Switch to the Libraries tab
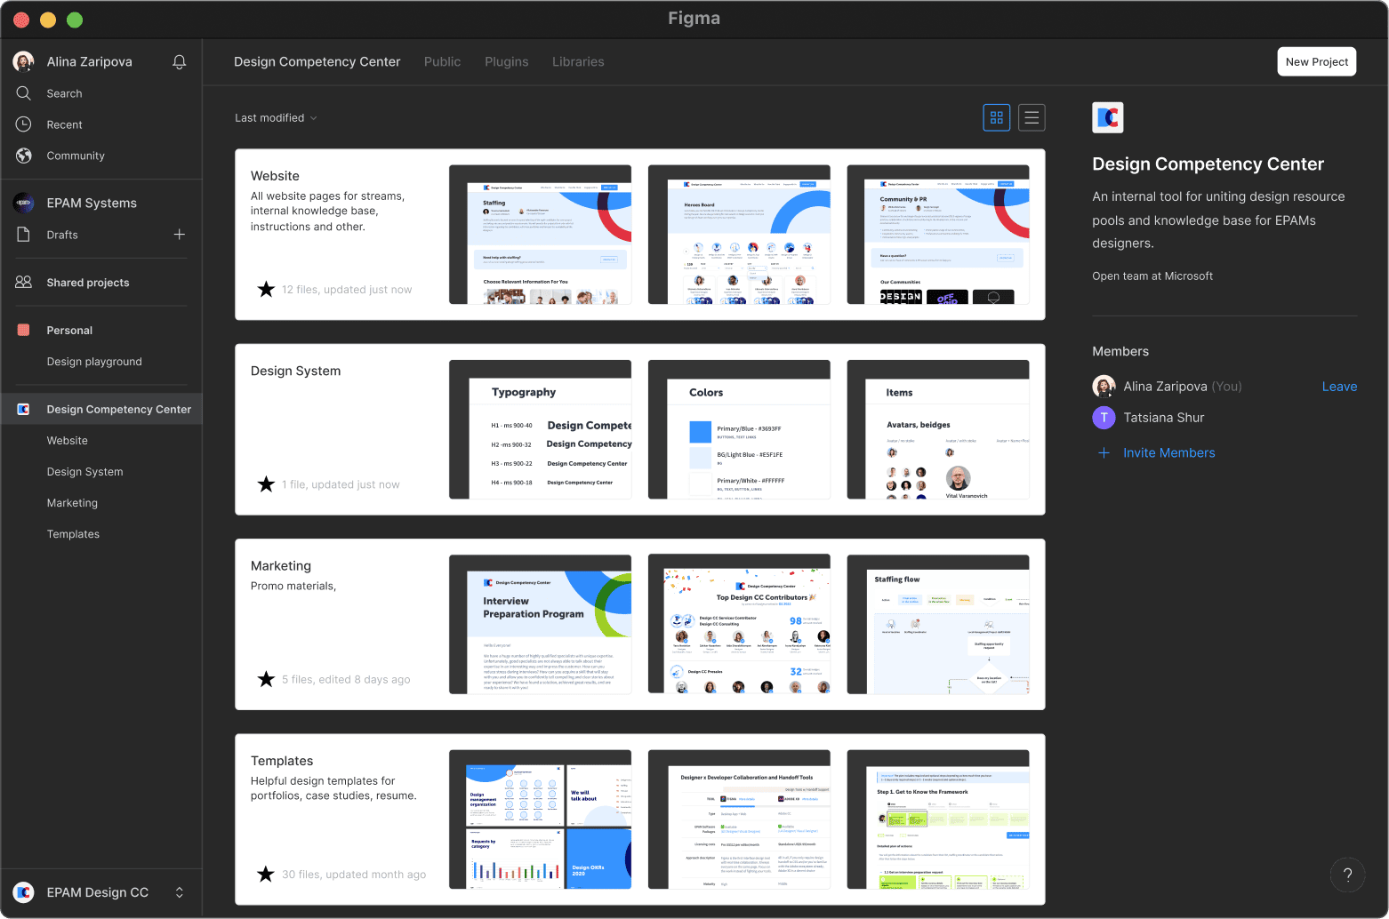The image size is (1389, 919). [x=578, y=61]
